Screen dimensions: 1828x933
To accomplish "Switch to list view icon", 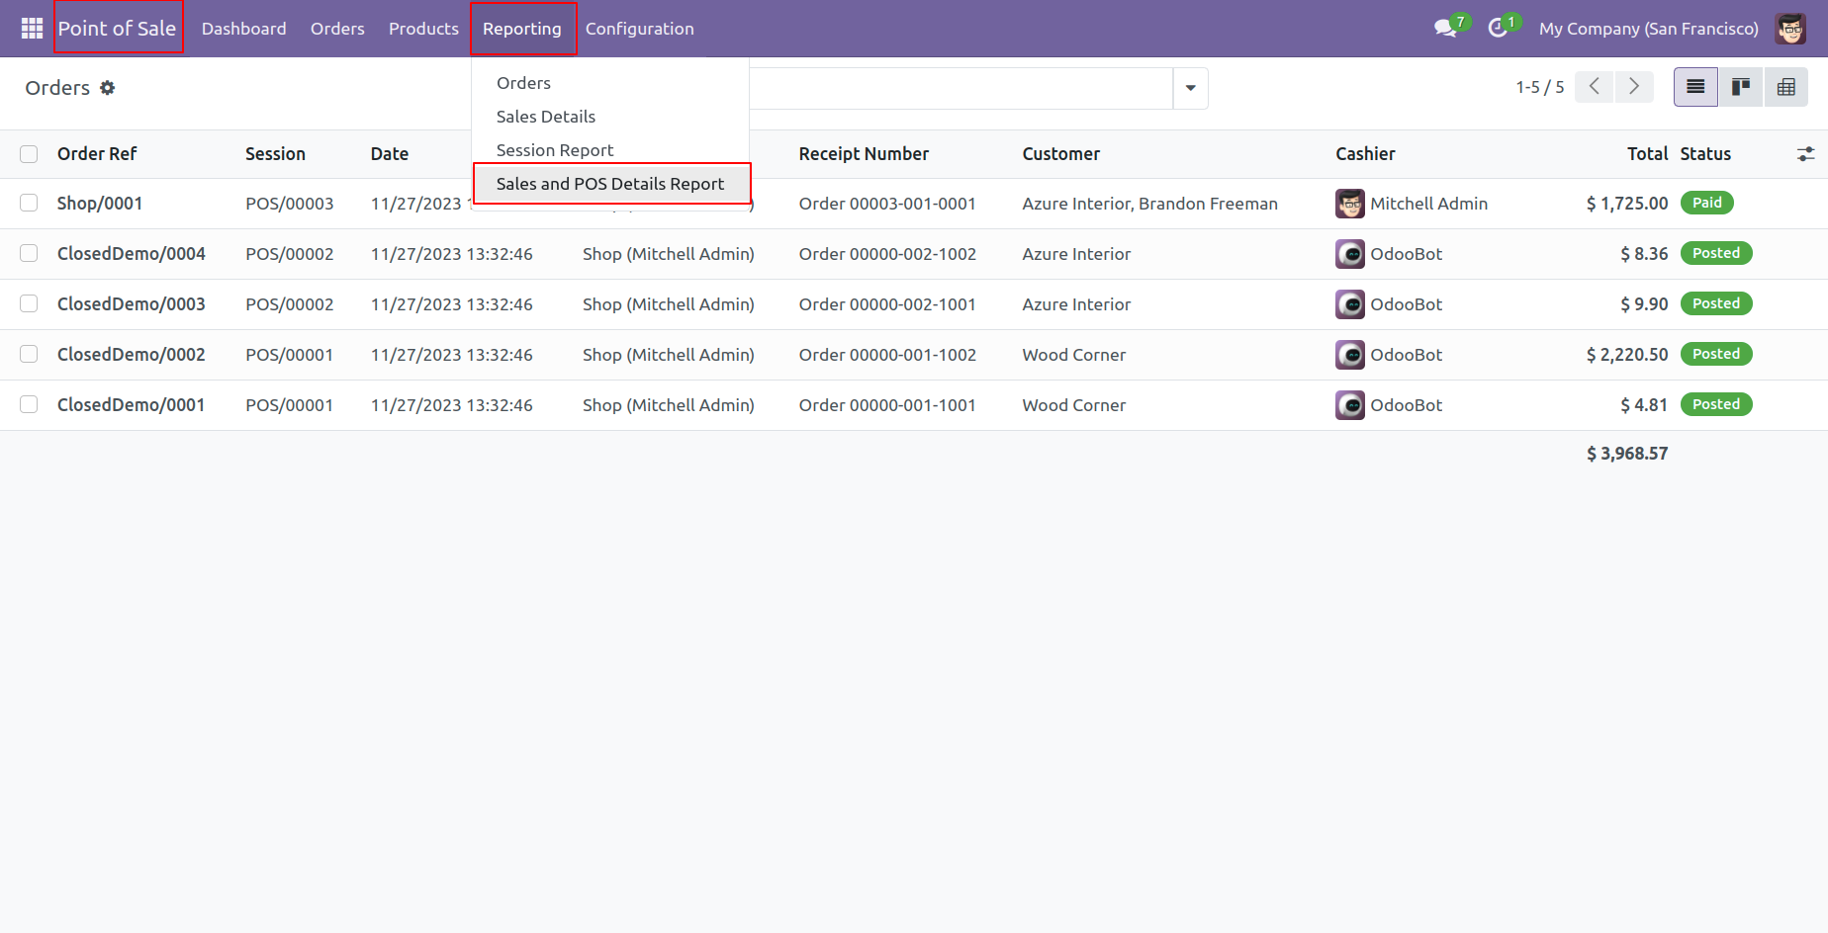I will [1695, 87].
